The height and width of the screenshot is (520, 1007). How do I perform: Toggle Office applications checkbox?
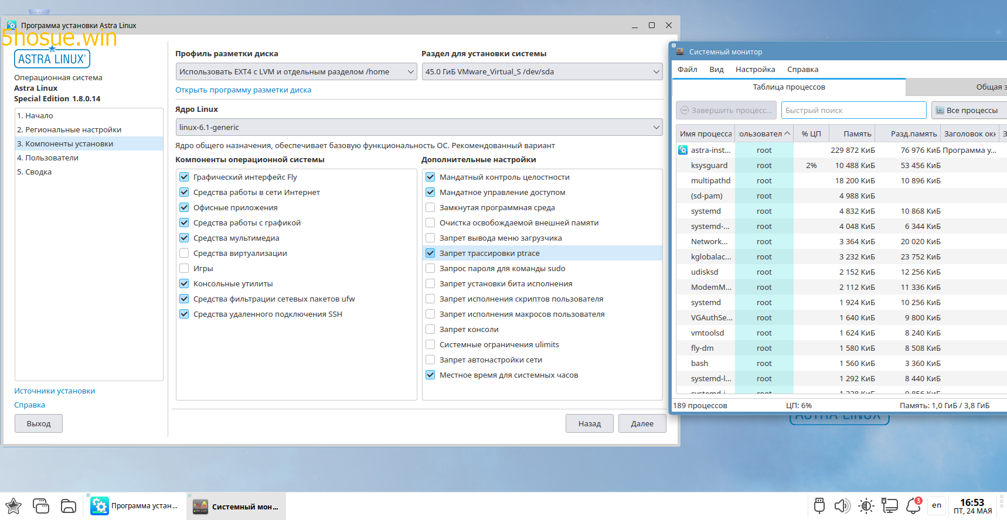pyautogui.click(x=184, y=207)
